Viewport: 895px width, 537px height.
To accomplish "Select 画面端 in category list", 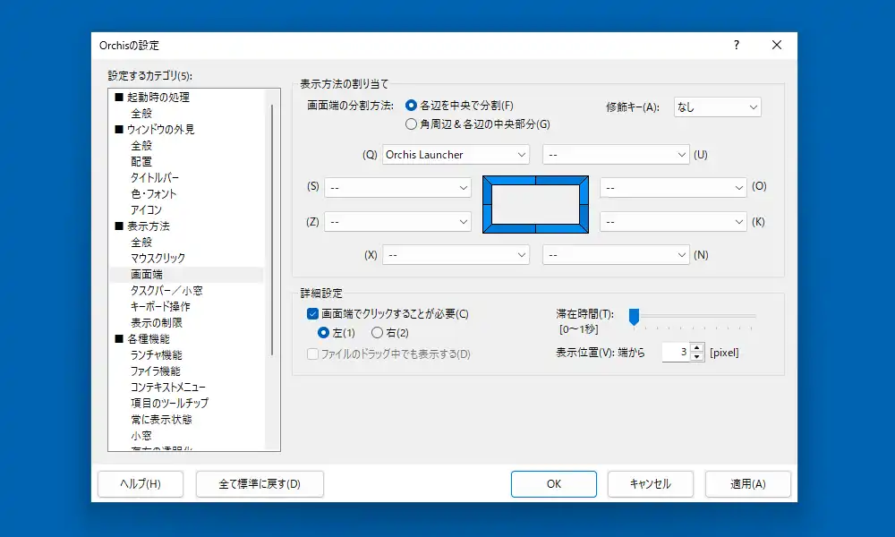I will click(147, 275).
